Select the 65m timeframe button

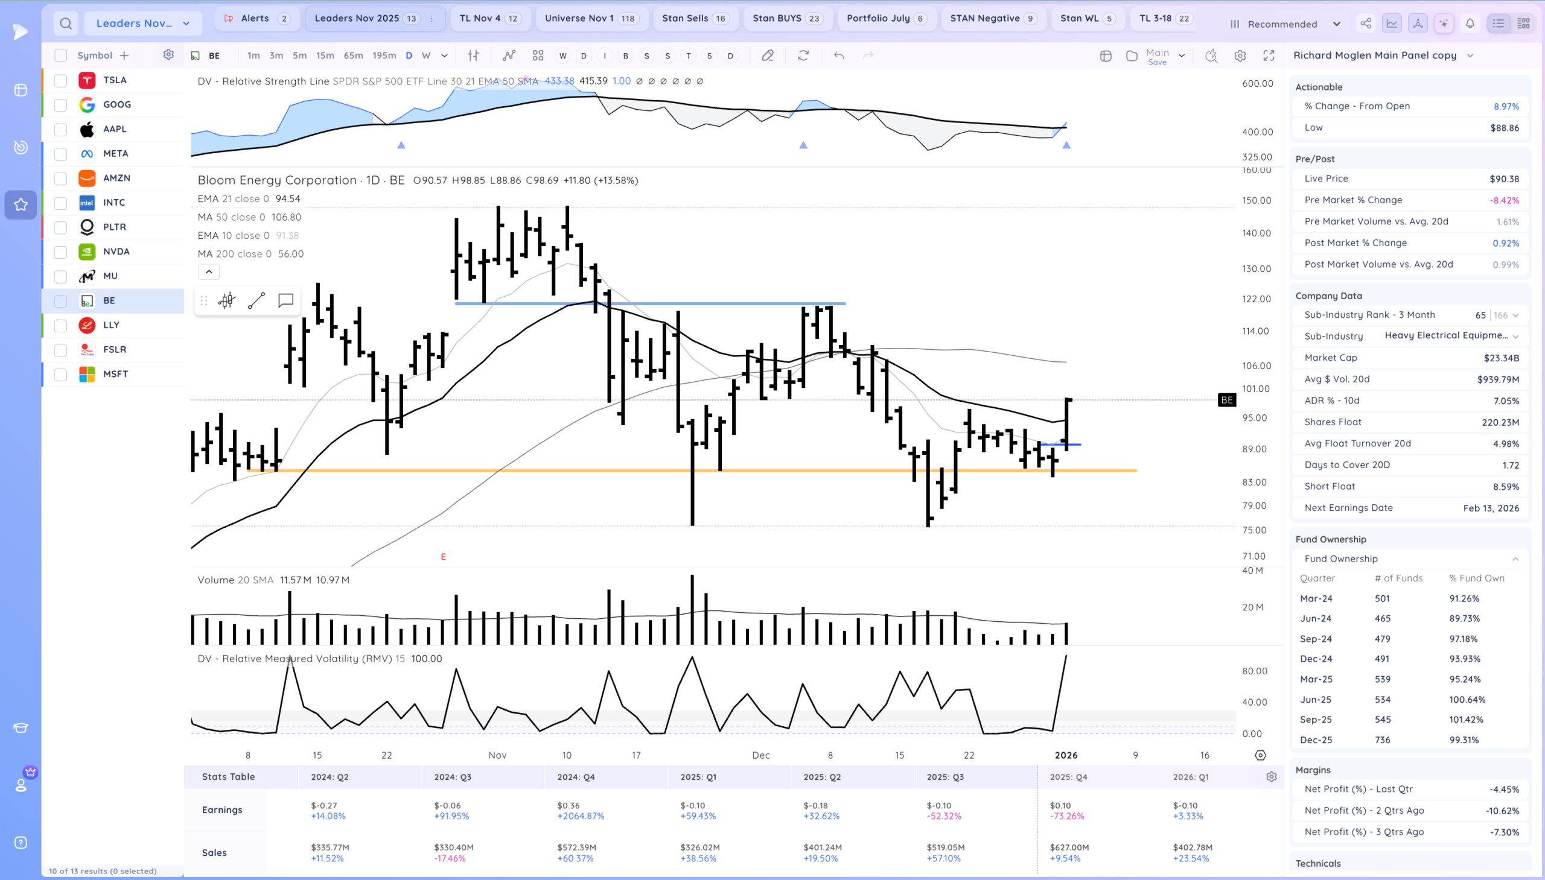click(353, 55)
